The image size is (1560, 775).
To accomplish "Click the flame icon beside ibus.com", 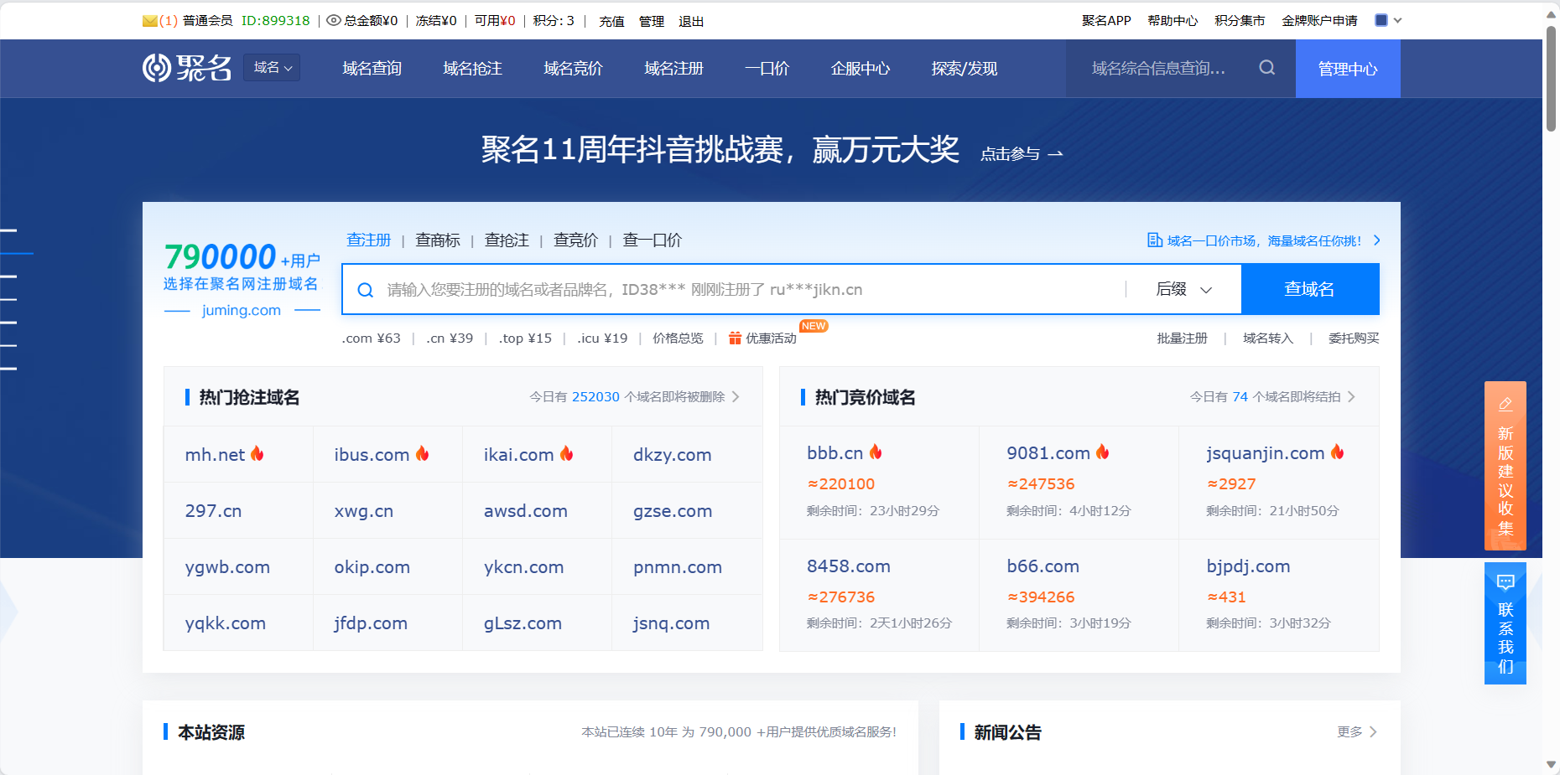I will click(x=423, y=453).
